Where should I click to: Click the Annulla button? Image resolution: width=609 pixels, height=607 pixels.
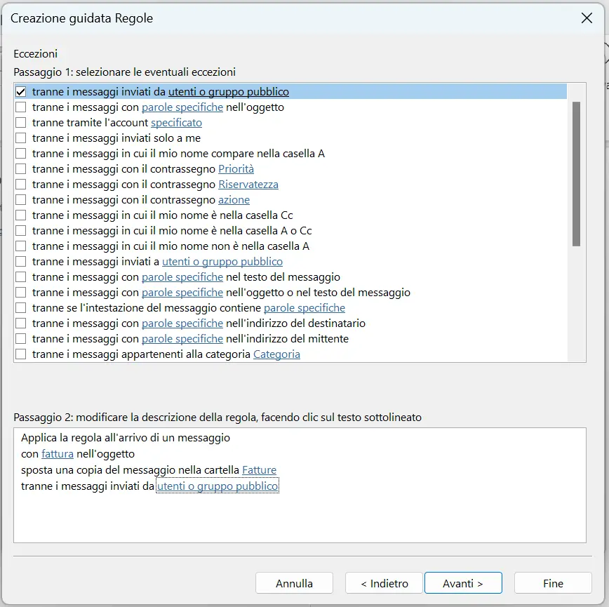point(294,582)
